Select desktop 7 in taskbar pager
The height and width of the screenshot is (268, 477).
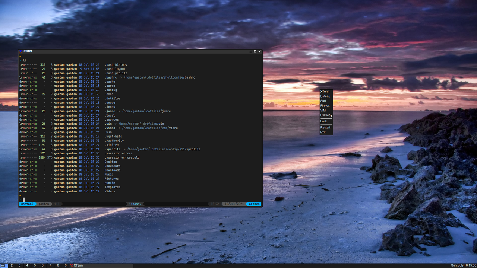tap(50, 265)
